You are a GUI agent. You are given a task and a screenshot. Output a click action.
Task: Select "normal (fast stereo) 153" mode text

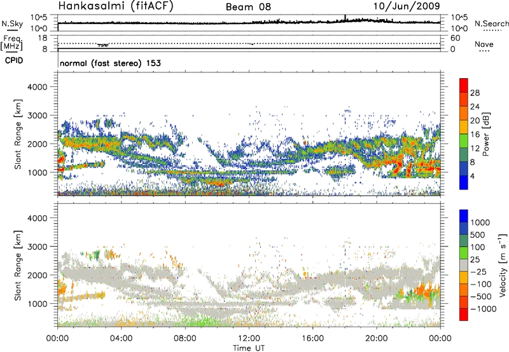[x=110, y=63]
